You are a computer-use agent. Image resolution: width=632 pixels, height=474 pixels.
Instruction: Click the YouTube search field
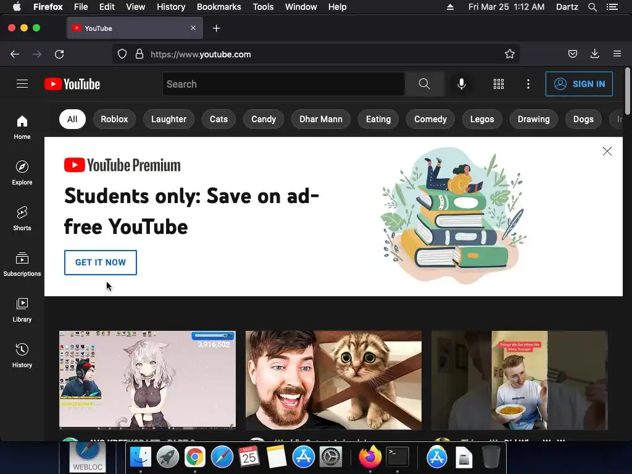coord(284,84)
